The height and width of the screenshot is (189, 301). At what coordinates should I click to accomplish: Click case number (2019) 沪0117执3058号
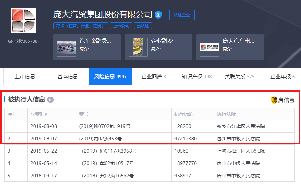point(109,151)
